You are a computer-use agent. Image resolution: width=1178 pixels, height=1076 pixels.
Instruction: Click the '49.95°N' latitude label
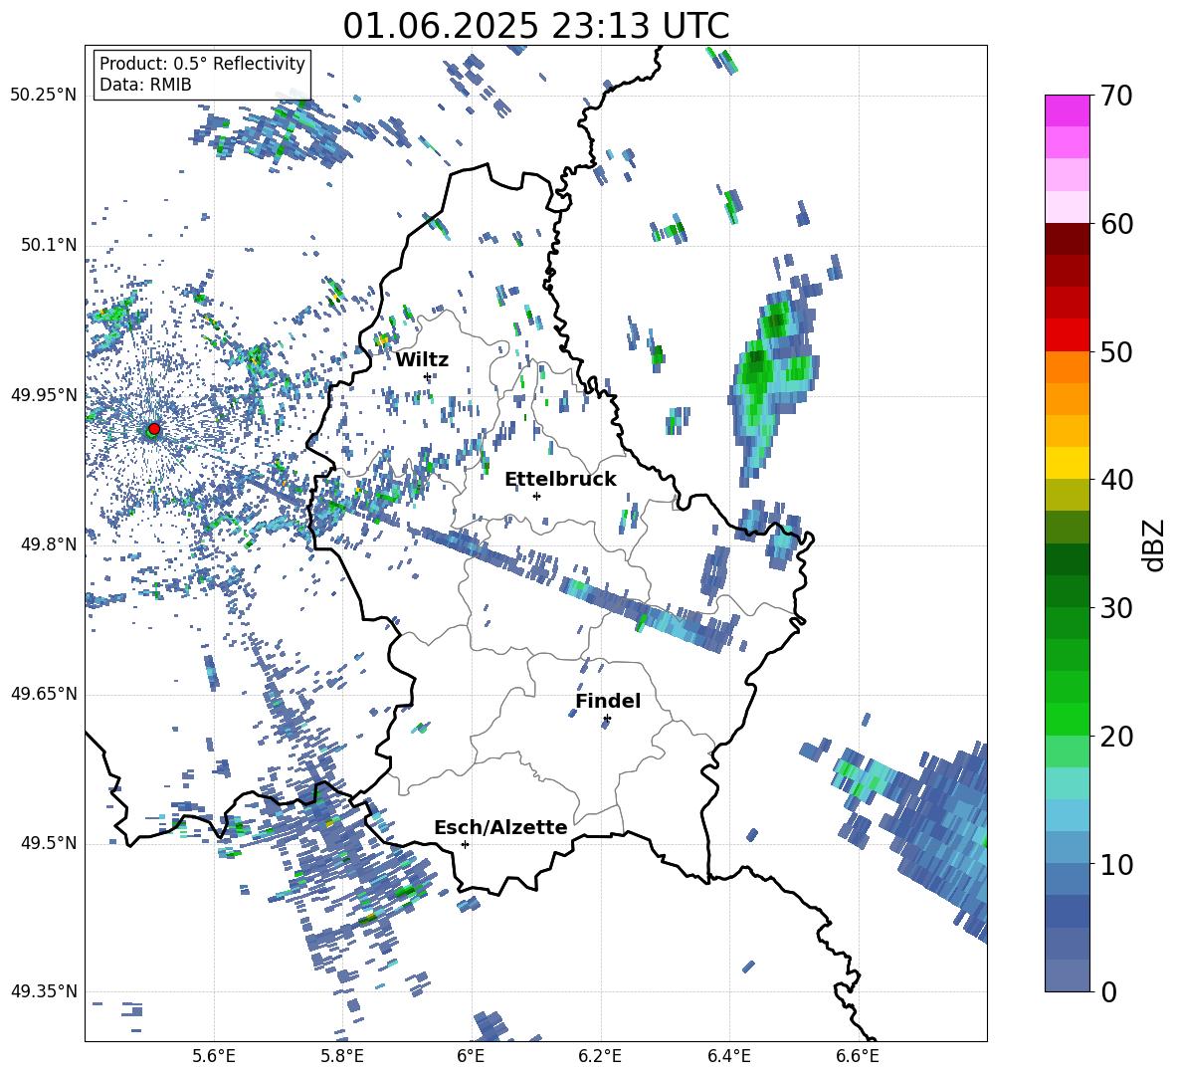click(44, 395)
